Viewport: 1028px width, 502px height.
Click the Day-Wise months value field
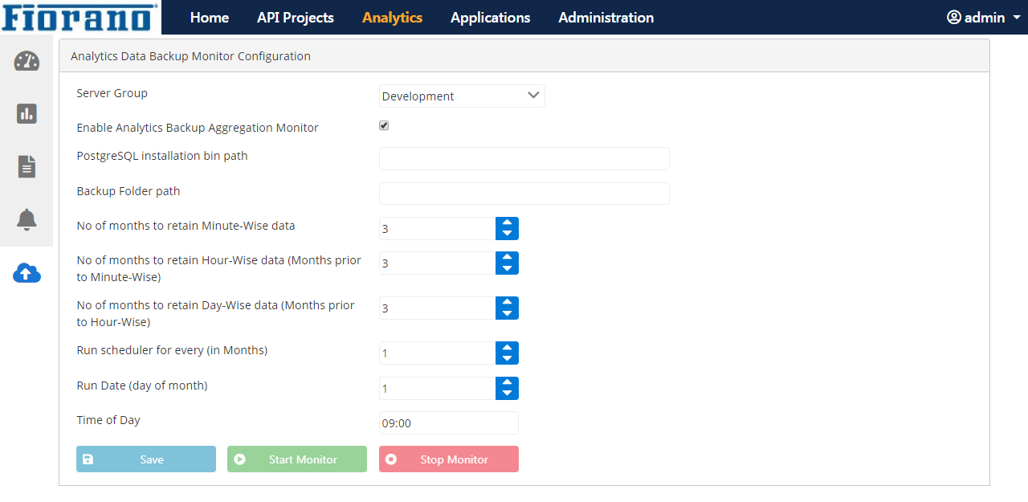click(x=438, y=308)
